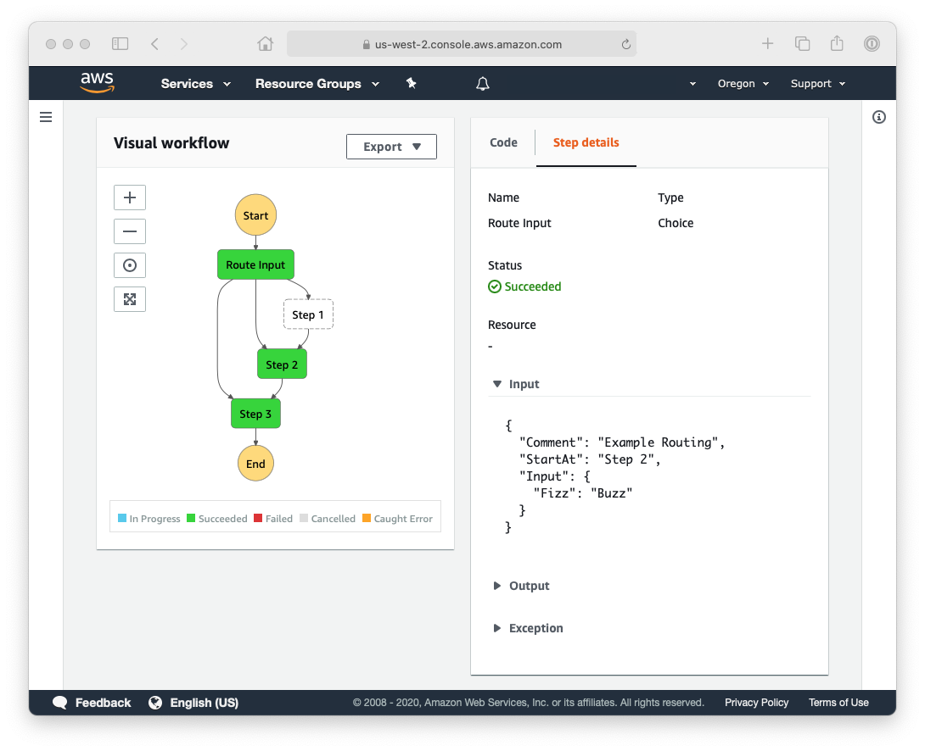Click the AWS logo home icon

[x=98, y=83]
